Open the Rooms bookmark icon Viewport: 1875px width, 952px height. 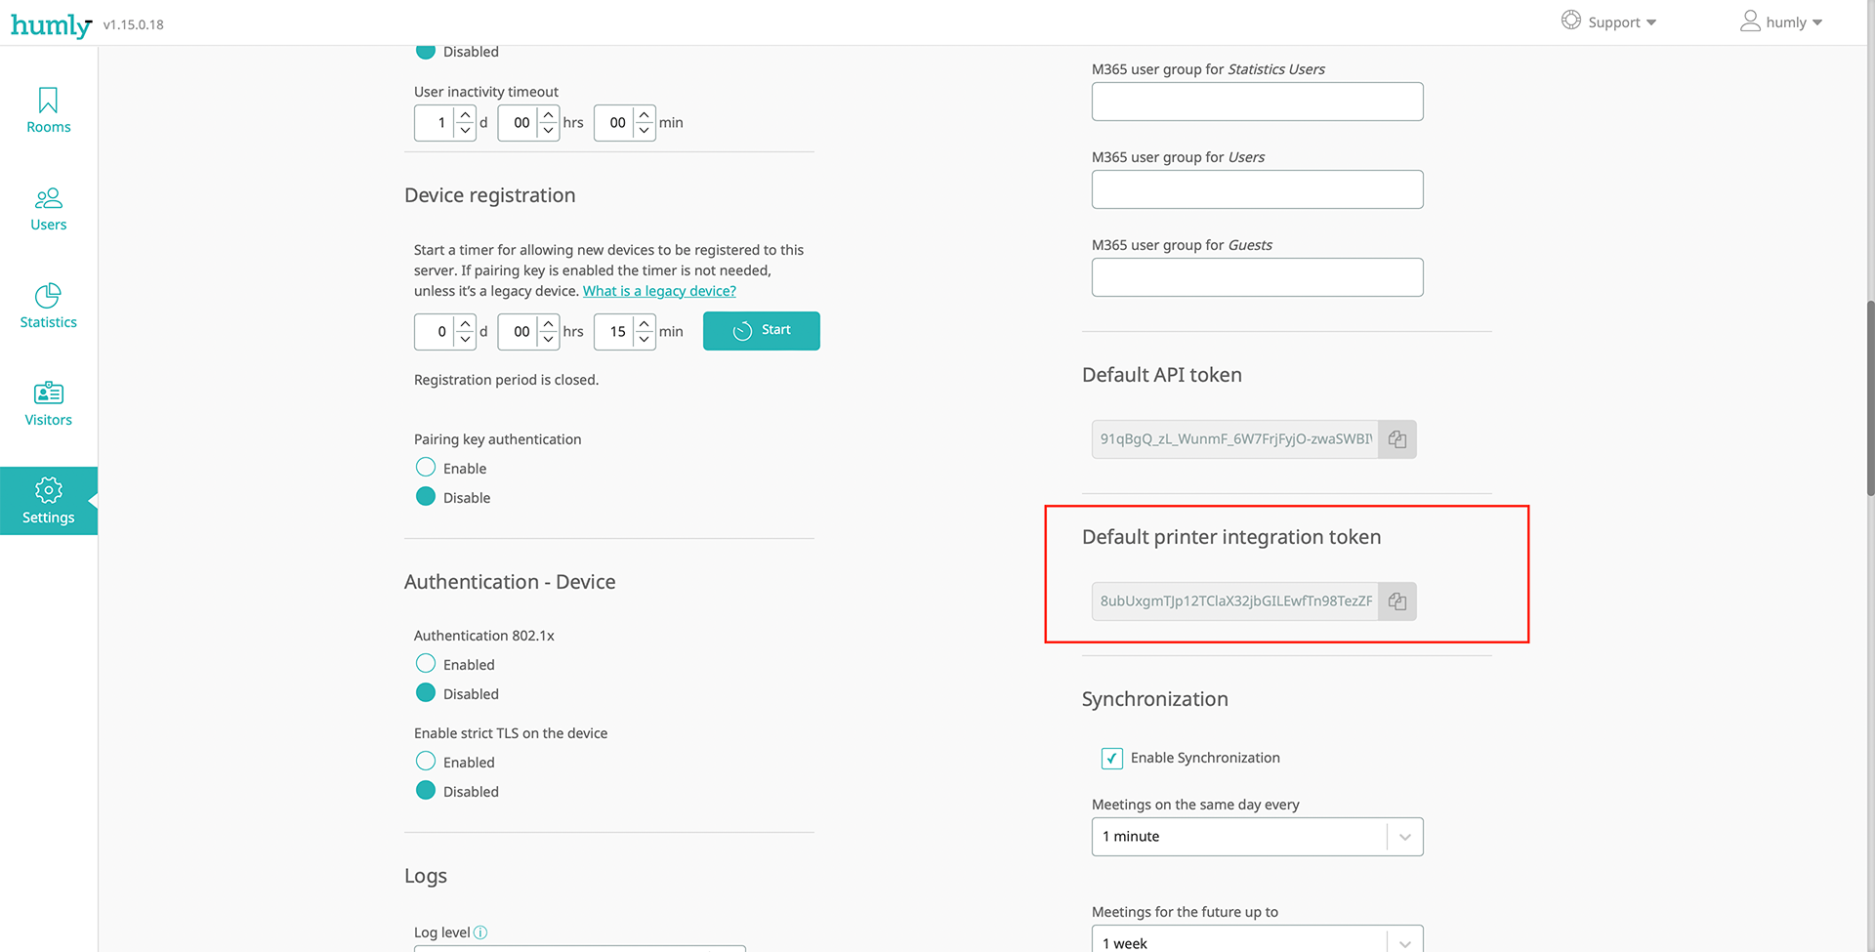pos(48,101)
